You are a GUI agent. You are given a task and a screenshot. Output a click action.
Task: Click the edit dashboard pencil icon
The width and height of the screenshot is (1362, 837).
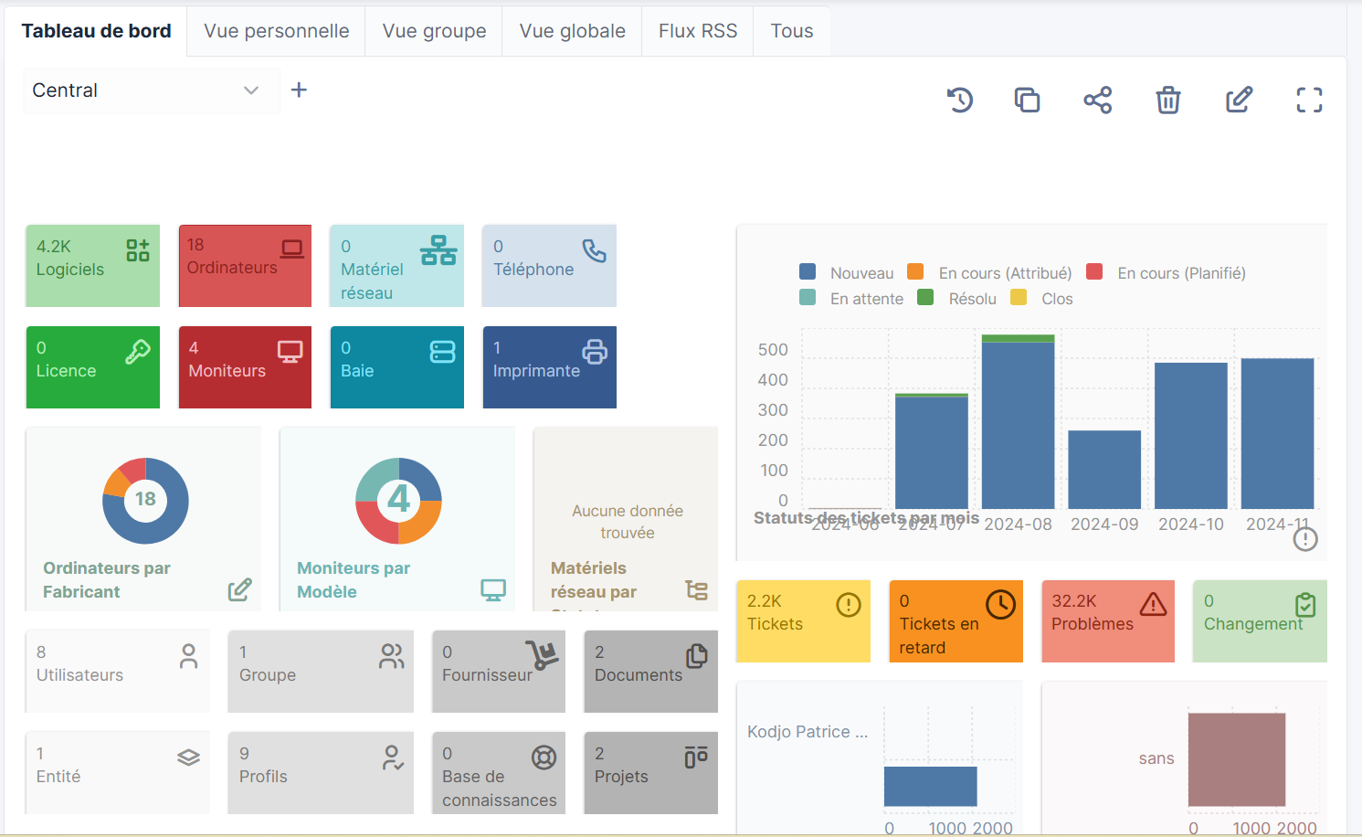(x=1239, y=100)
